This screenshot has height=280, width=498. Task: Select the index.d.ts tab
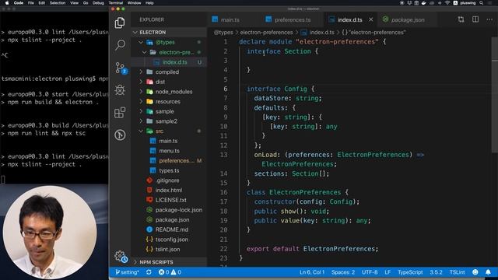pos(349,19)
